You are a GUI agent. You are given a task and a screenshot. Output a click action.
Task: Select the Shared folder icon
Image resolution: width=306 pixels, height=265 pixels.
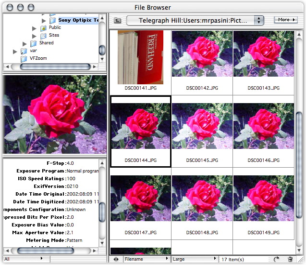click(x=34, y=43)
